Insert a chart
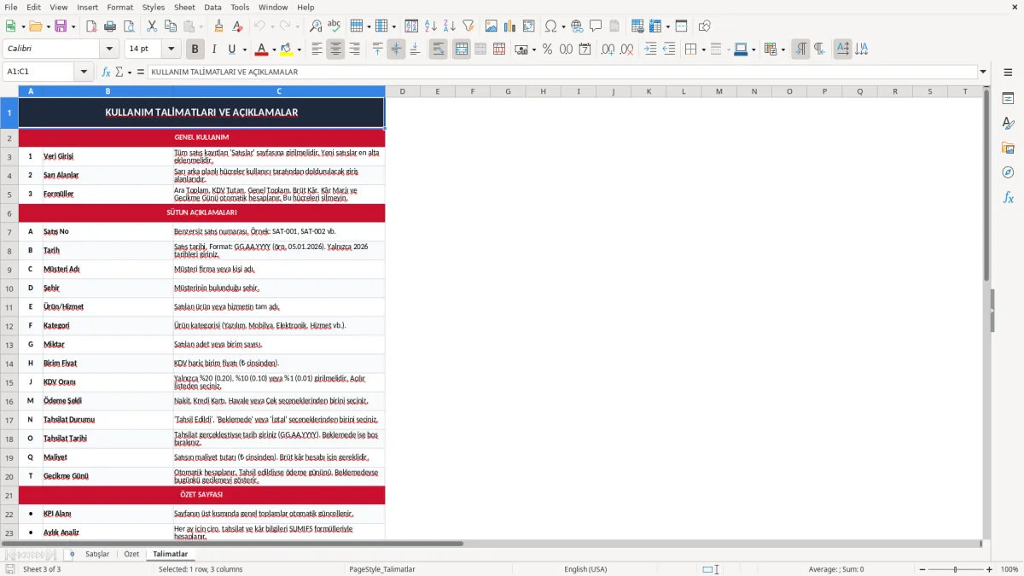The image size is (1024, 576). (510, 26)
